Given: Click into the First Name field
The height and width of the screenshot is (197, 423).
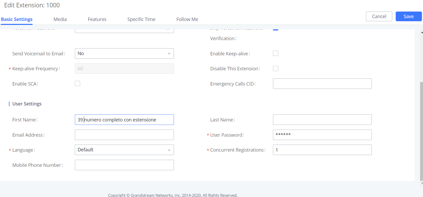Looking at the screenshot, I should coord(124,120).
